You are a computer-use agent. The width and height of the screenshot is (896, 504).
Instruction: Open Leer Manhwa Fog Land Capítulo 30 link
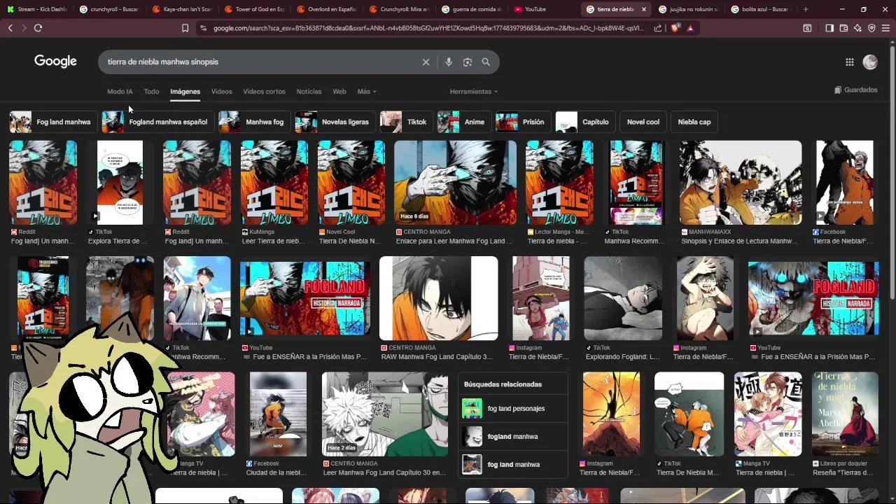(x=384, y=472)
